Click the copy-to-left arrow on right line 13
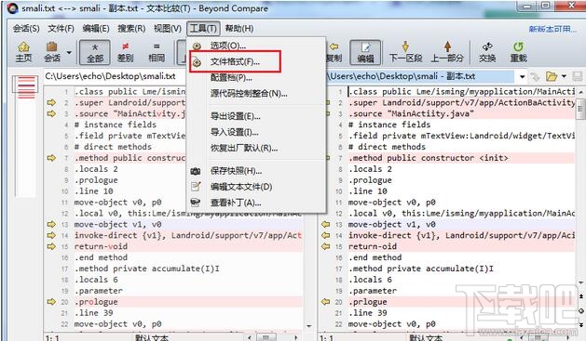Image resolution: width=586 pixels, height=341 pixels. click(326, 224)
